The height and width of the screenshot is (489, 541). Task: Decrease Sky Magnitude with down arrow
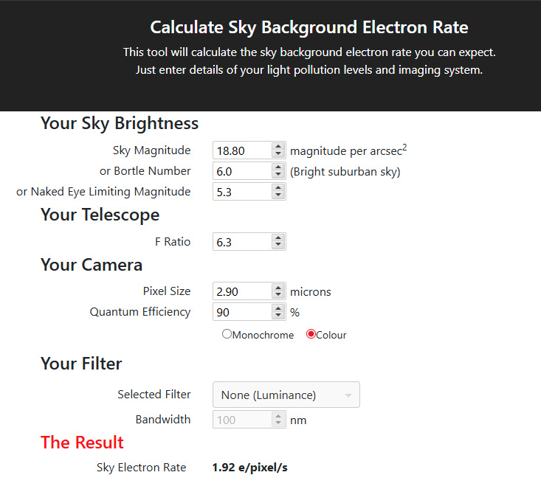[278, 154]
